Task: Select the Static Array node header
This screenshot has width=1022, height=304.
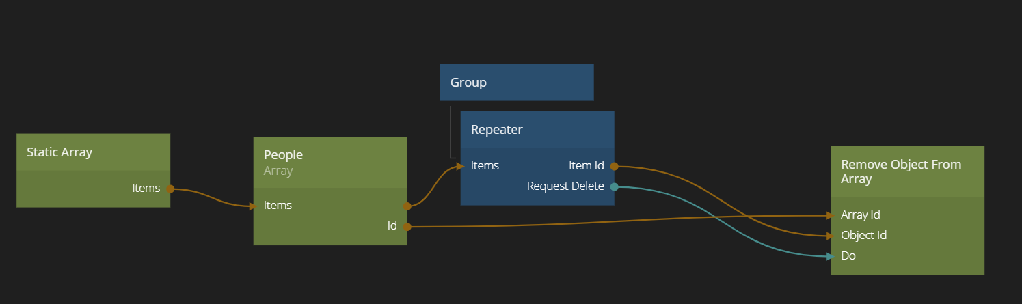Action: (x=93, y=152)
